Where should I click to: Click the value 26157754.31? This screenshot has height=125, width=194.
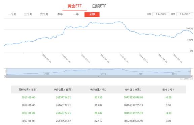[63, 97]
